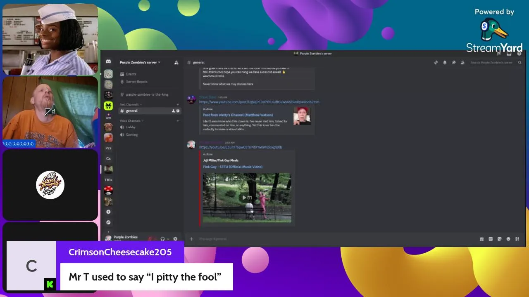The image size is (529, 297).
Task: Open output device dropdown arrow beside headphones
Action: pyautogui.click(x=168, y=239)
